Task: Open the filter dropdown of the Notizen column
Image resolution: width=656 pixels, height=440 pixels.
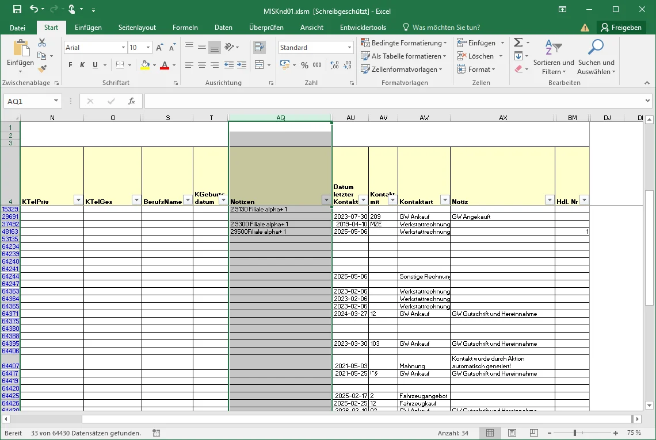Action: click(326, 200)
